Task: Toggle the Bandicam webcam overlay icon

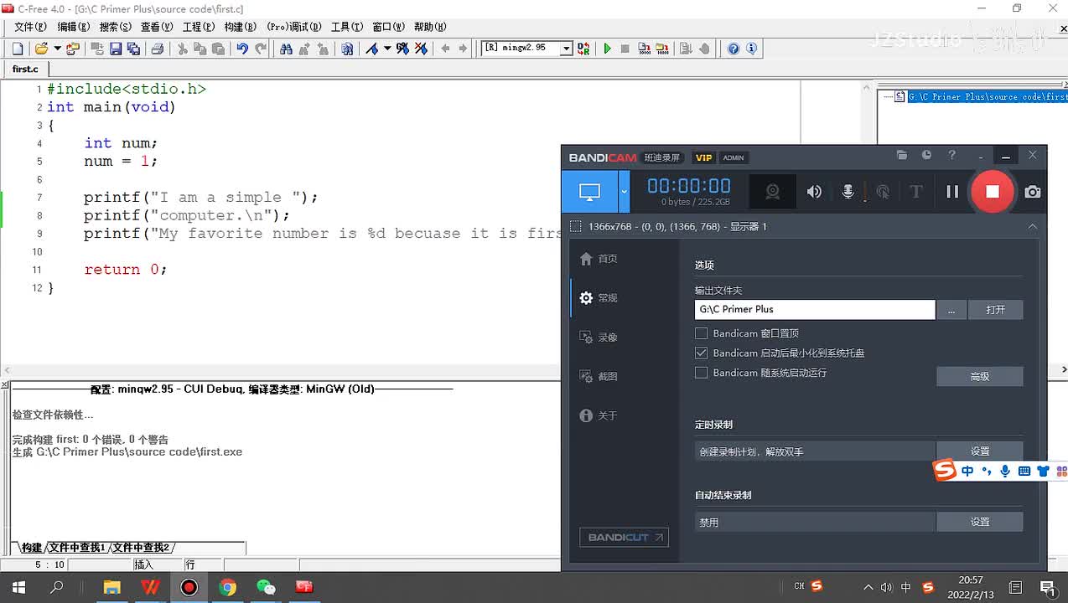Action: coord(772,192)
